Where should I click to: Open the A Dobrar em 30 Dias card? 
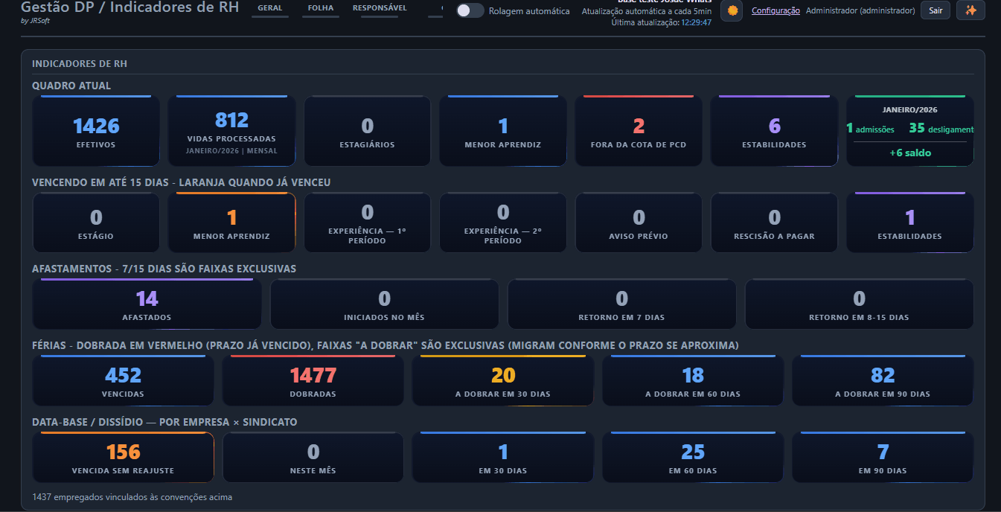point(502,380)
